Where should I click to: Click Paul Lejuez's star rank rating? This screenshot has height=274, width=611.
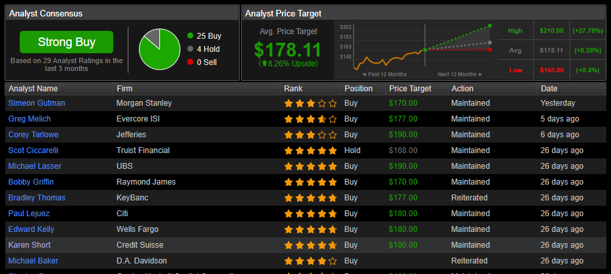pos(311,214)
